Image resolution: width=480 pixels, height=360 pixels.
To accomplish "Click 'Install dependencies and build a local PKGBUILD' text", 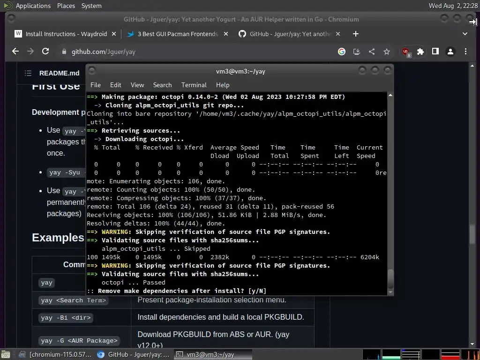I will pos(221,317).
